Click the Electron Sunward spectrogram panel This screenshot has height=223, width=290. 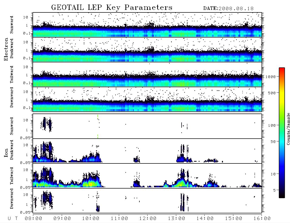click(x=147, y=25)
